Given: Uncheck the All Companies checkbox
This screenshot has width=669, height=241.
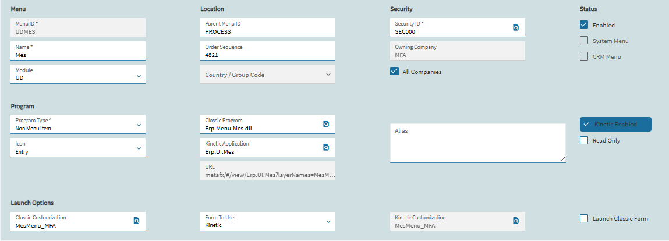Looking at the screenshot, I should click(x=394, y=72).
